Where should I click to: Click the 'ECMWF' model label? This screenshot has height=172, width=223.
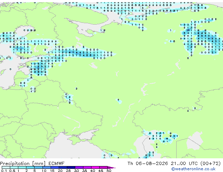(x=57, y=164)
